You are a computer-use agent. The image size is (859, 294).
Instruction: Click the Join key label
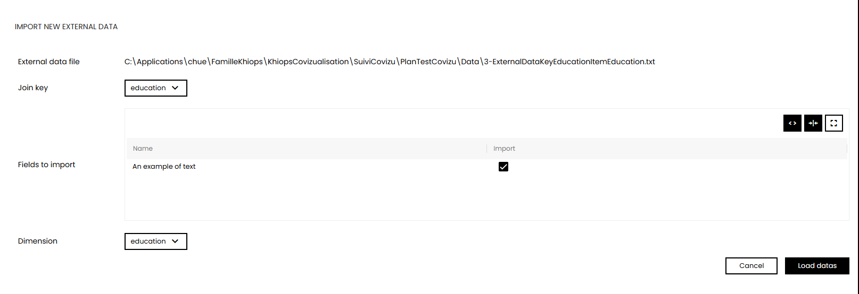pos(33,88)
